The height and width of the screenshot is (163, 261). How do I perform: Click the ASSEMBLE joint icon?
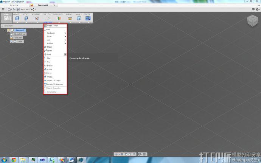tap(37, 19)
